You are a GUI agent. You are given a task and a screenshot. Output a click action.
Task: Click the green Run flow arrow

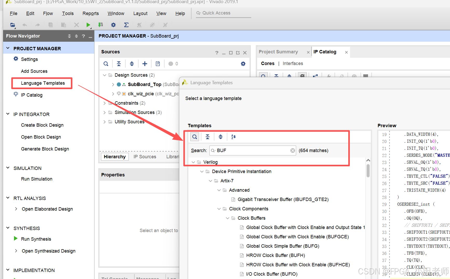click(88, 25)
